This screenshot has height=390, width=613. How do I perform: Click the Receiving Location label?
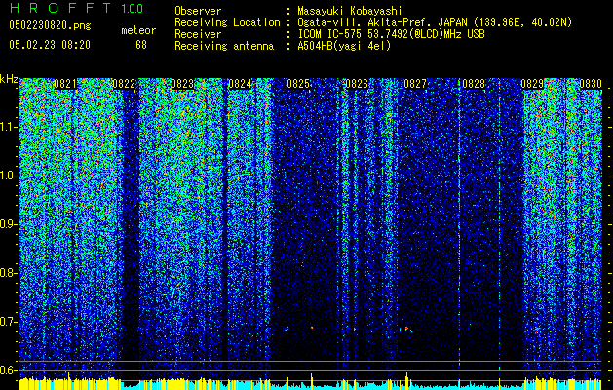(x=227, y=22)
